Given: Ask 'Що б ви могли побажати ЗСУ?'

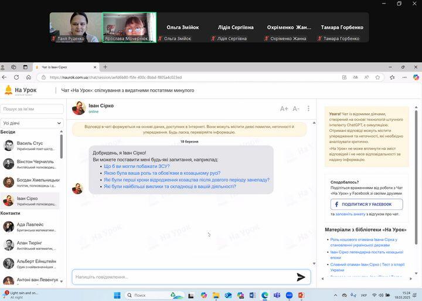Looking at the screenshot, I should click(137, 166).
